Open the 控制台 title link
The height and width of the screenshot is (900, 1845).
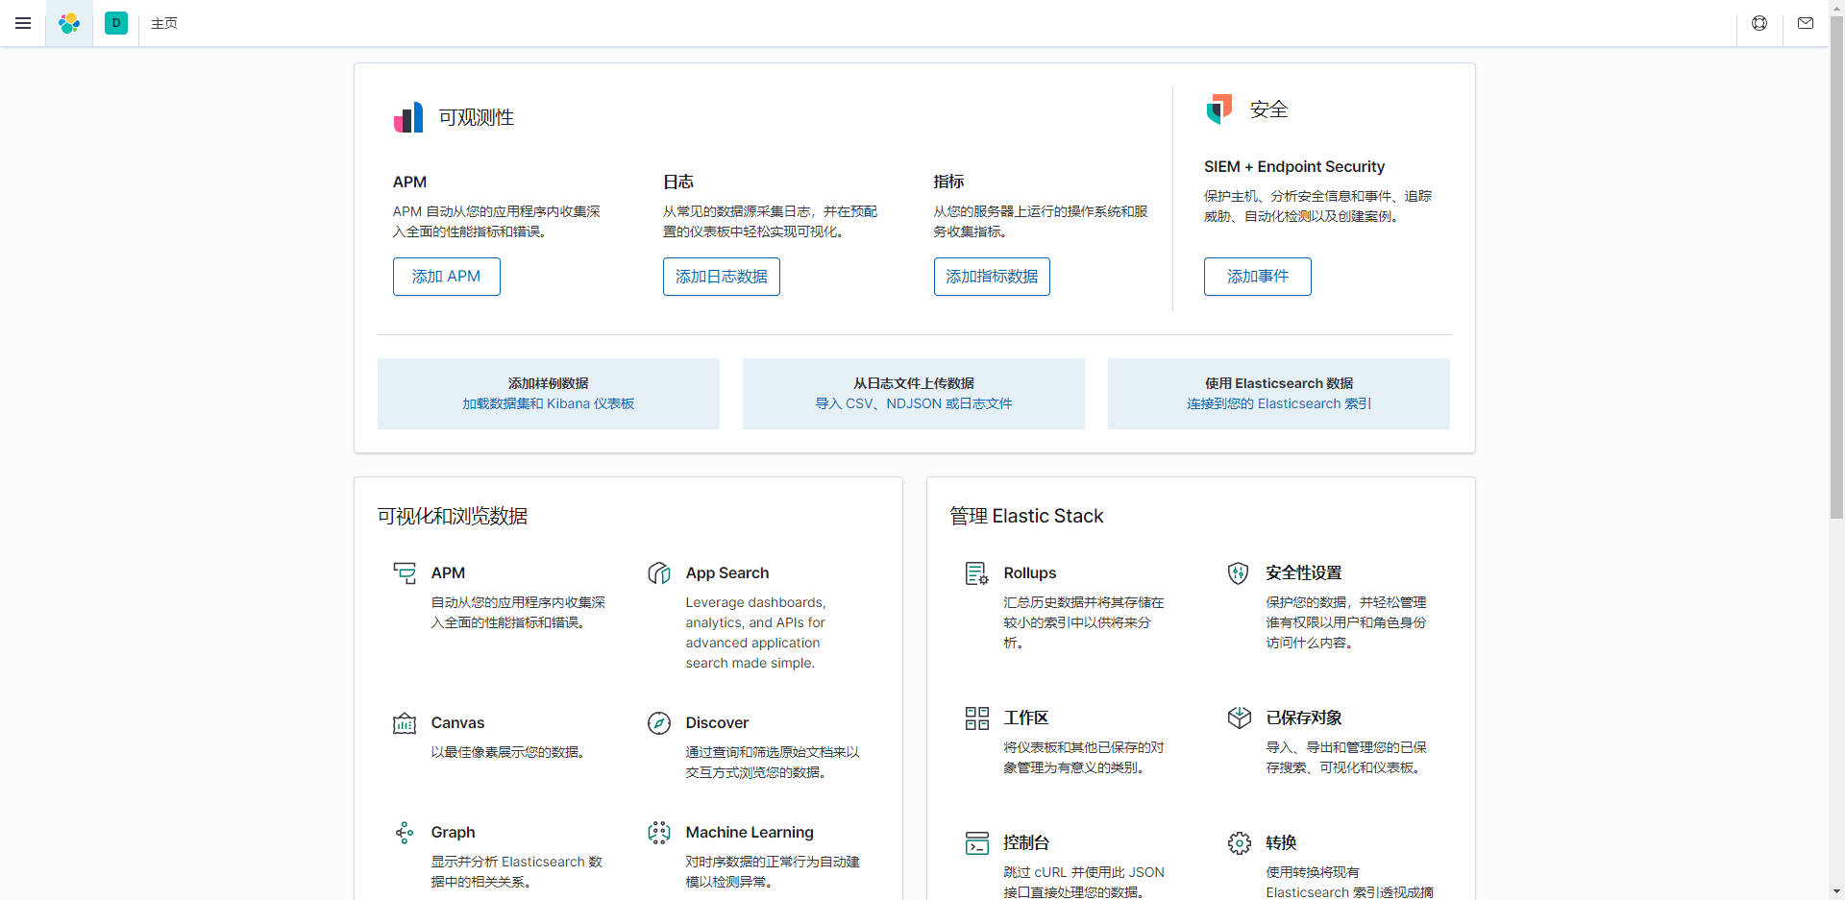(x=1026, y=843)
